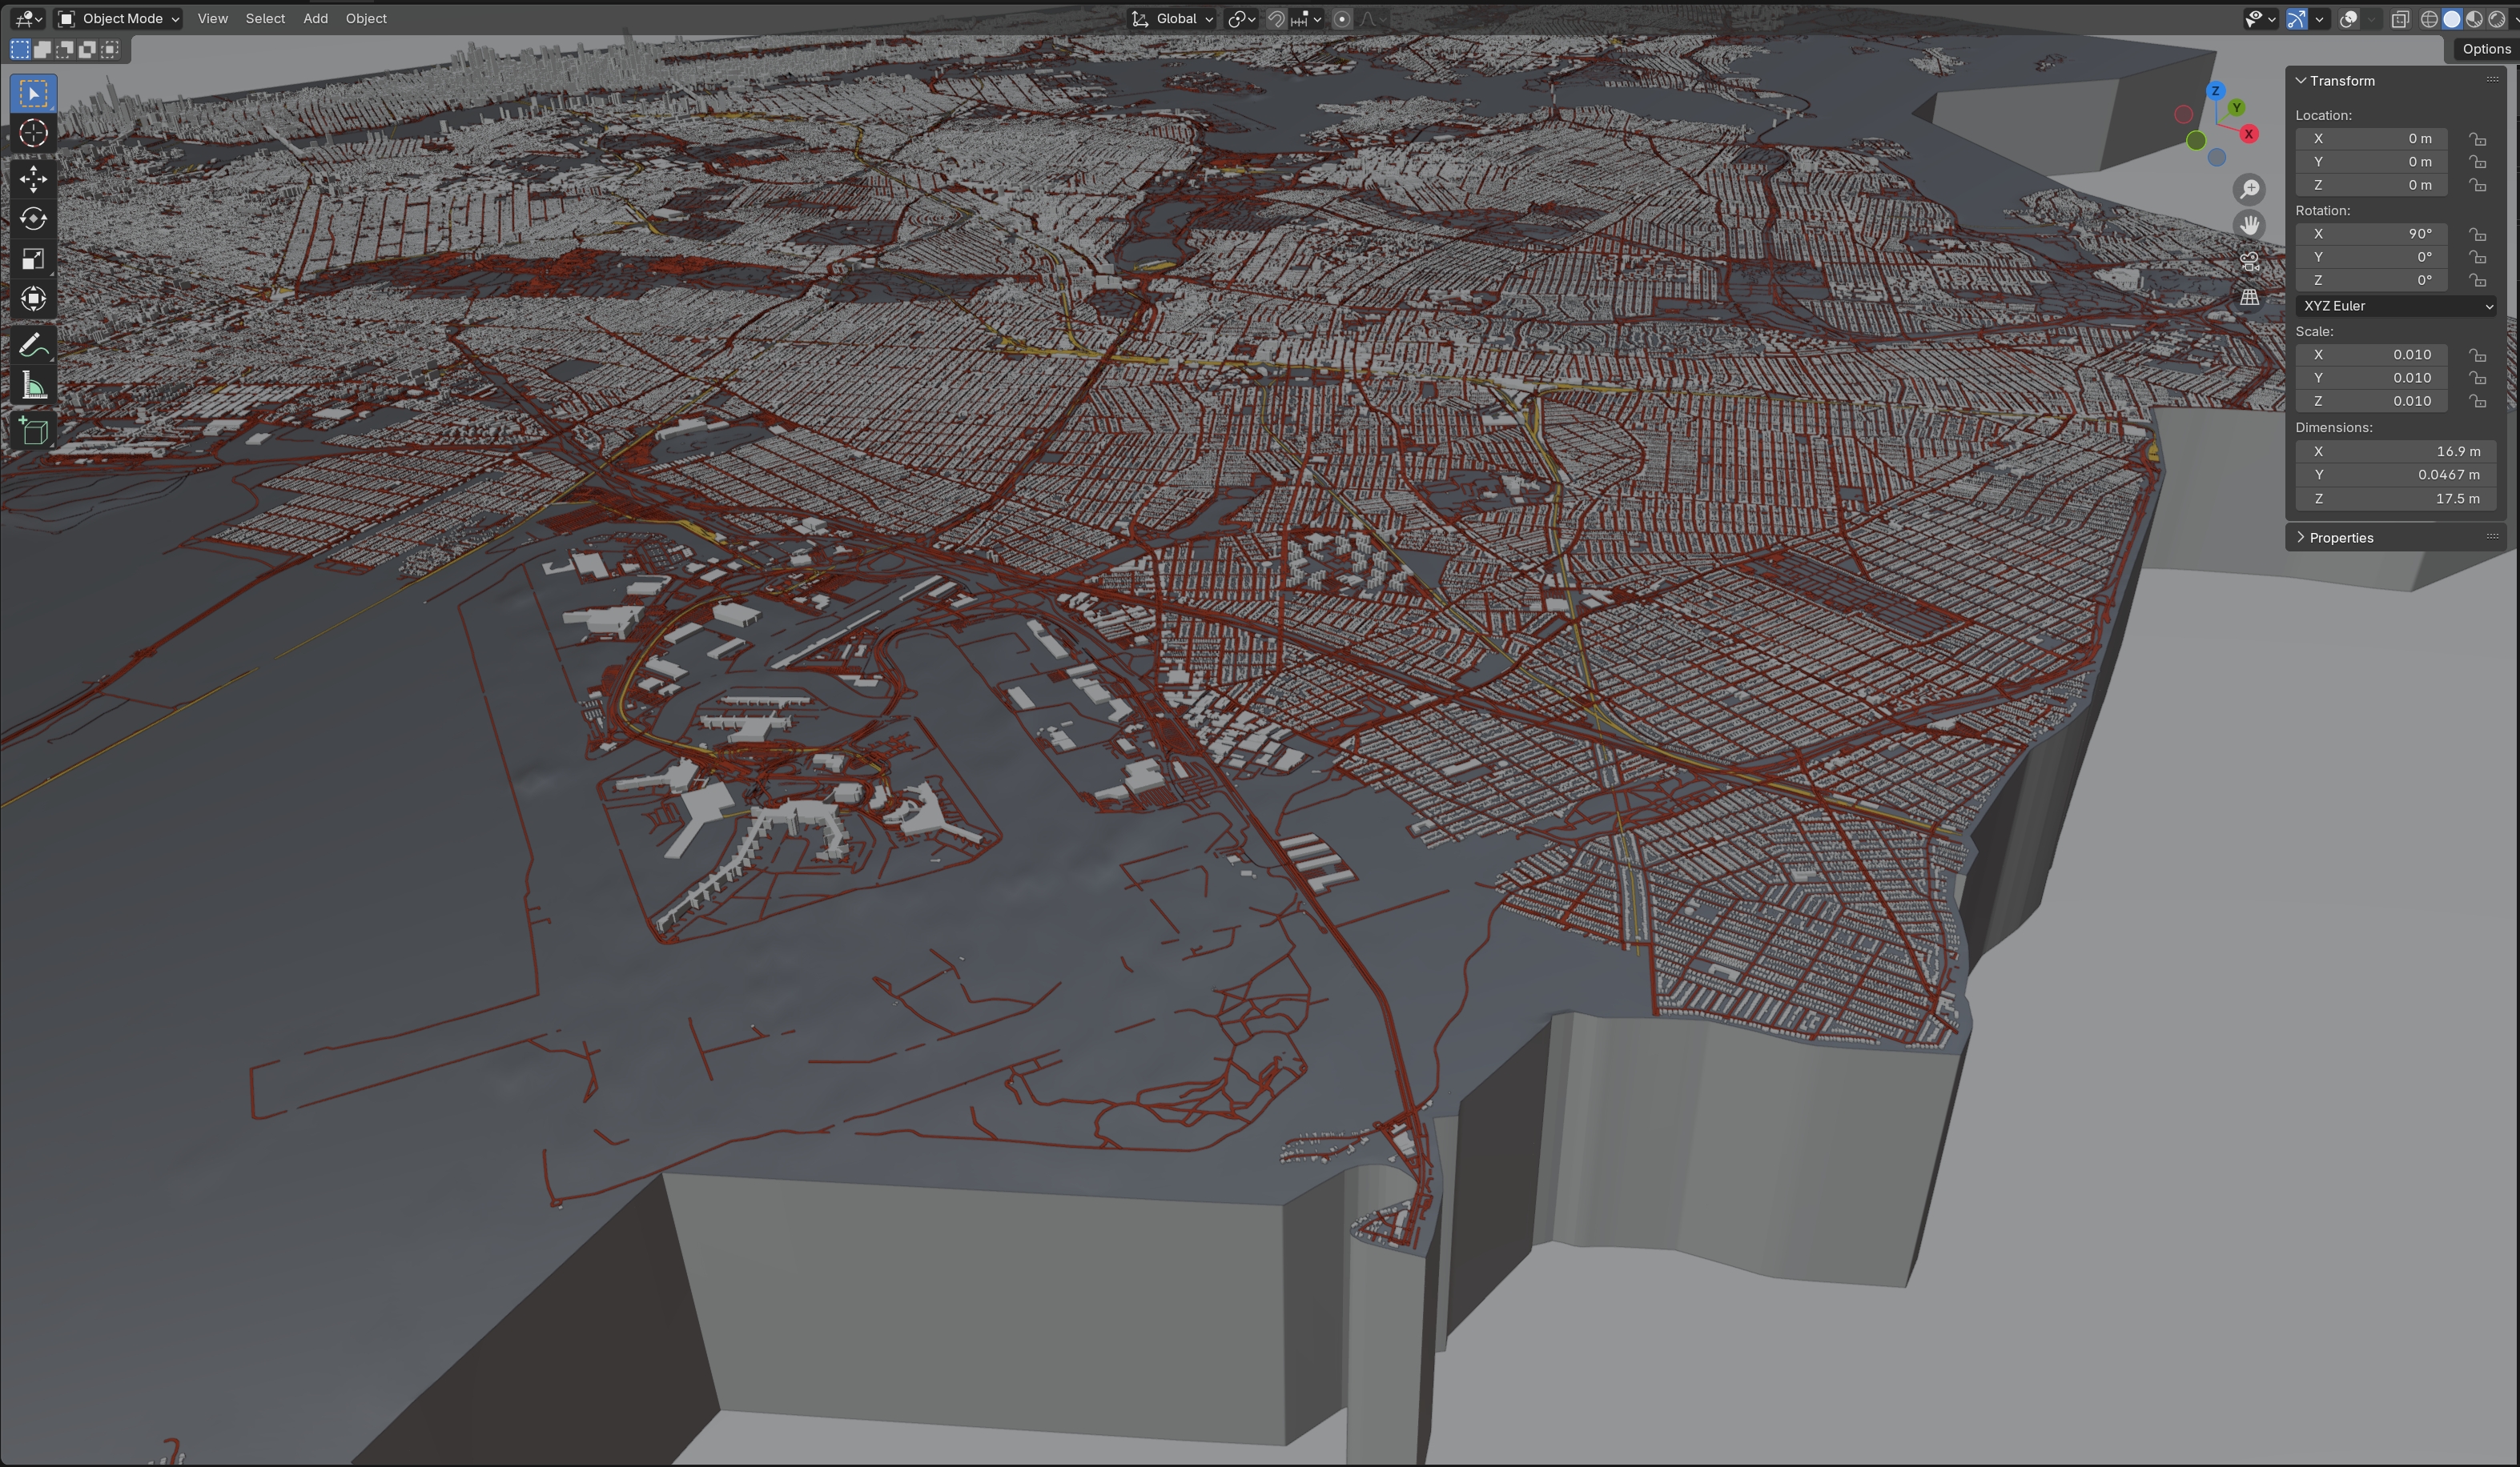Select the Add Cube tool

point(33,431)
